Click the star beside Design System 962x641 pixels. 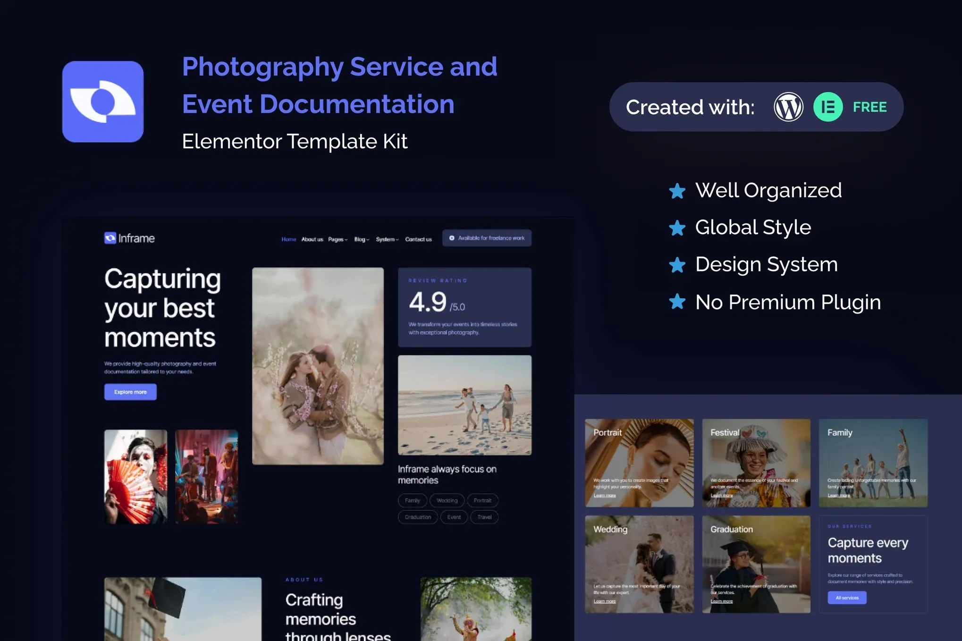pos(678,265)
